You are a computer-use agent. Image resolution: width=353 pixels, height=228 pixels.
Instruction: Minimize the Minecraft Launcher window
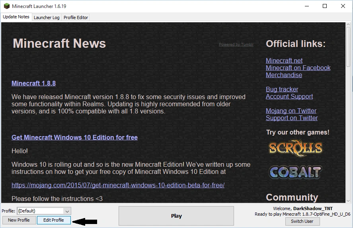coord(306,6)
